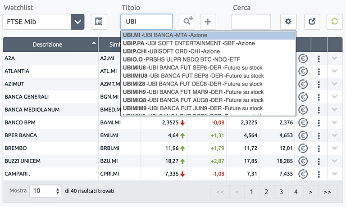
Task: Go to page 1 of results
Action: point(251,192)
